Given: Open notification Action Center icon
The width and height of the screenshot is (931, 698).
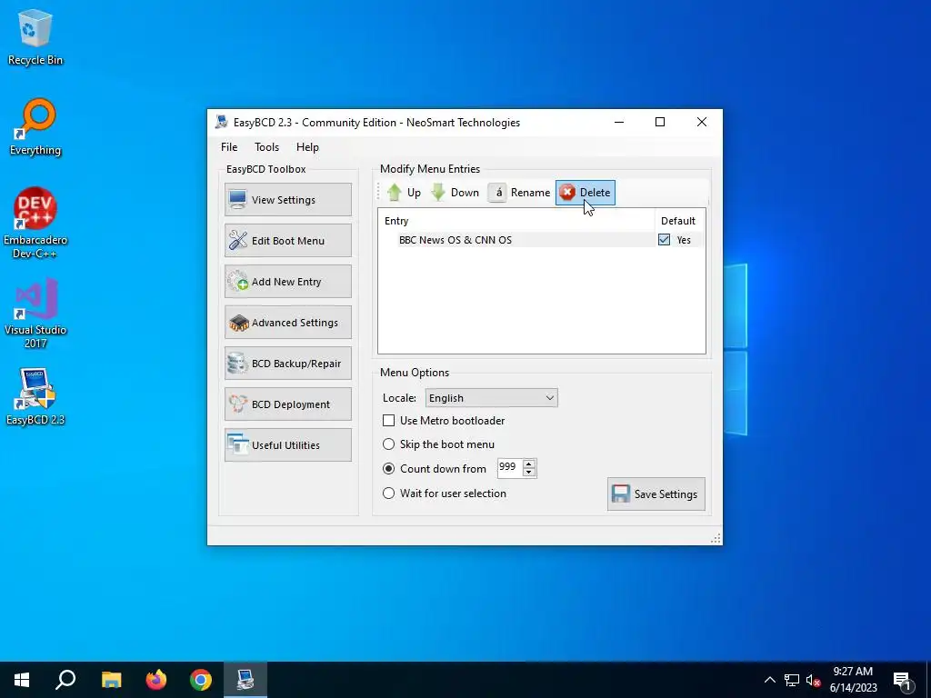Looking at the screenshot, I should point(903,681).
